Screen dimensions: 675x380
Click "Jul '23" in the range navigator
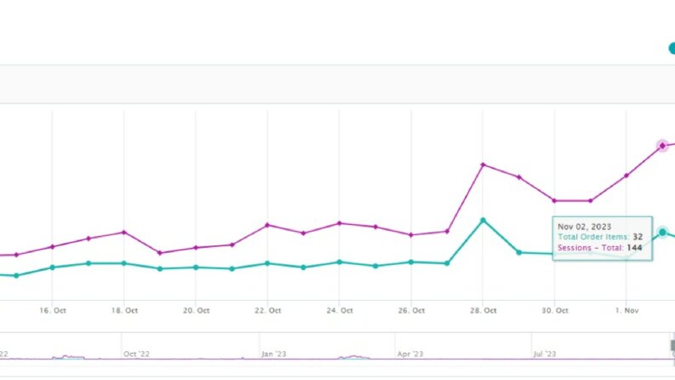tap(545, 354)
